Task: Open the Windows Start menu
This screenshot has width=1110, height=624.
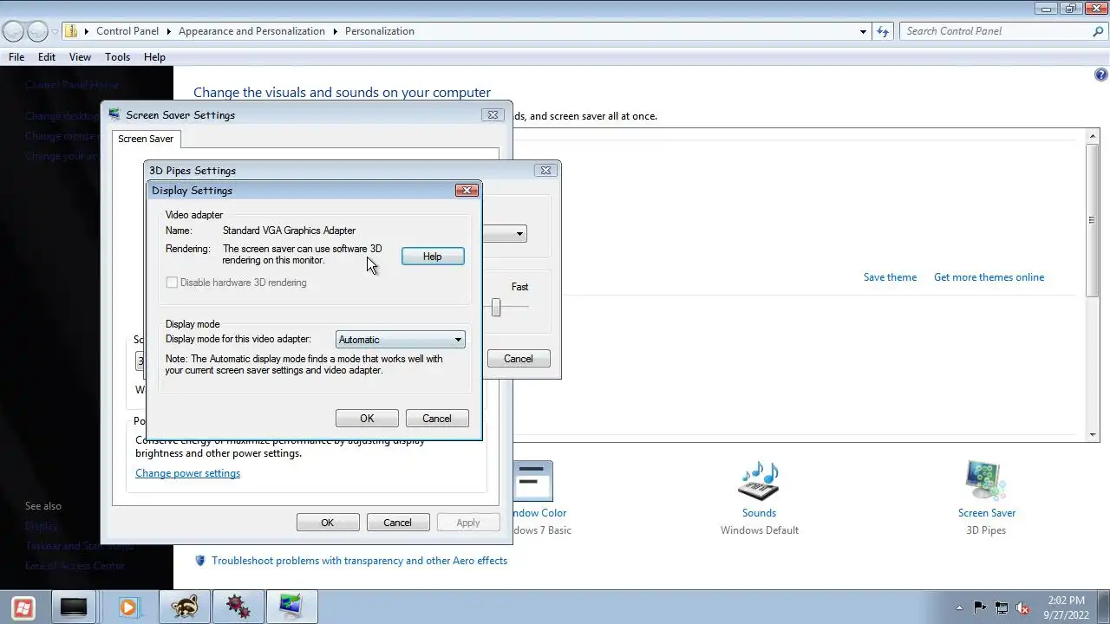Action: [23, 608]
